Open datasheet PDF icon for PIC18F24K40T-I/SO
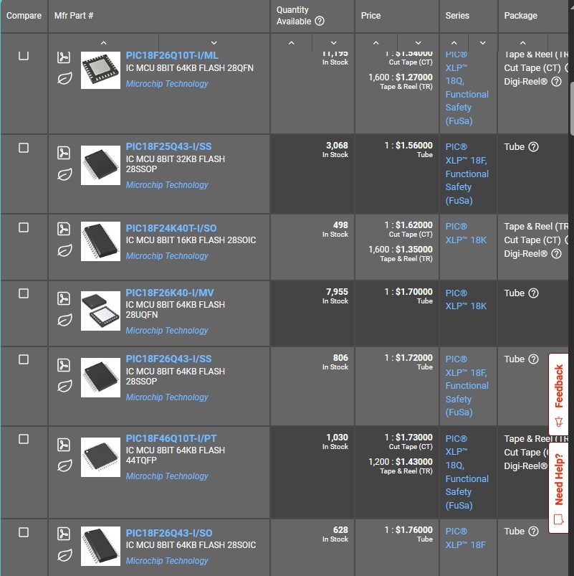Screen dimensions: 574x576 pyautogui.click(x=64, y=229)
